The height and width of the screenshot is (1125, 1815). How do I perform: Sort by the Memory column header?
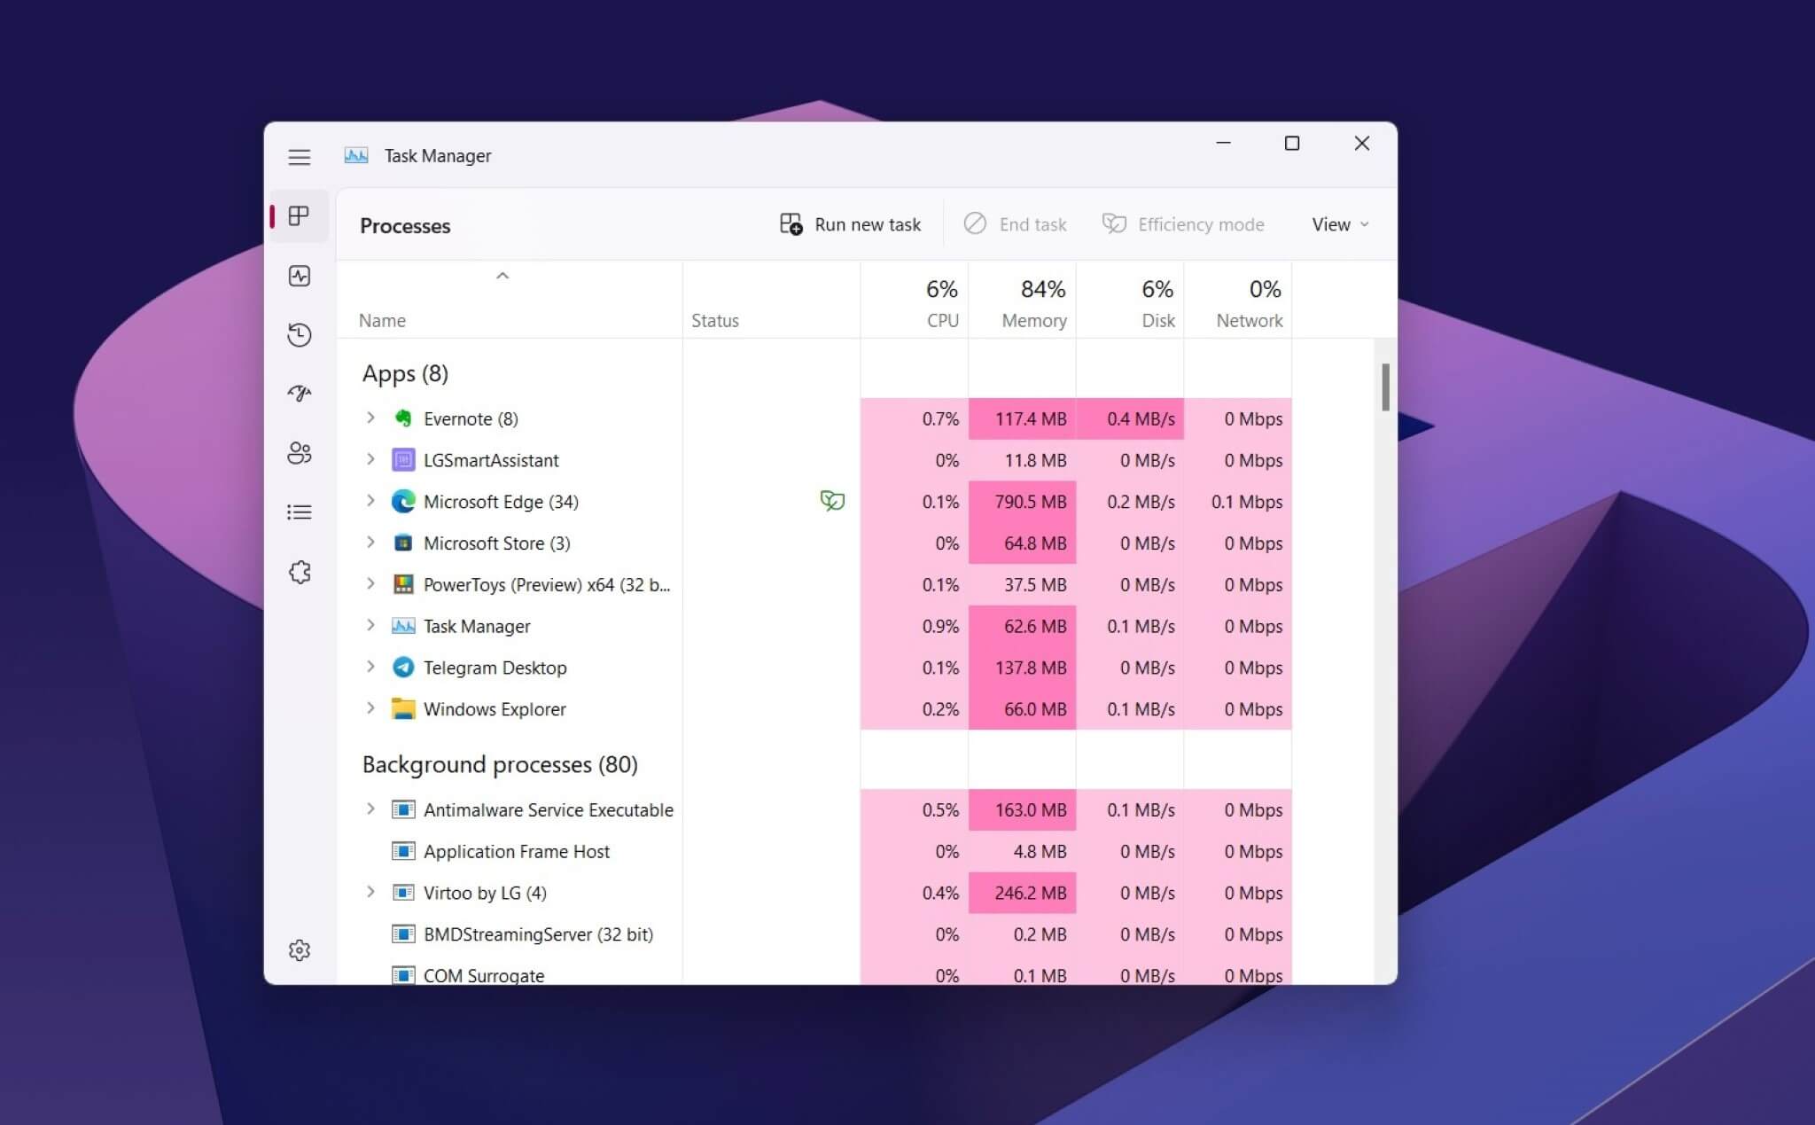point(1023,301)
